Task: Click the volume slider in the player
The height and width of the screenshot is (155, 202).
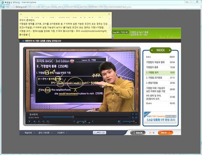Action: 129,121
